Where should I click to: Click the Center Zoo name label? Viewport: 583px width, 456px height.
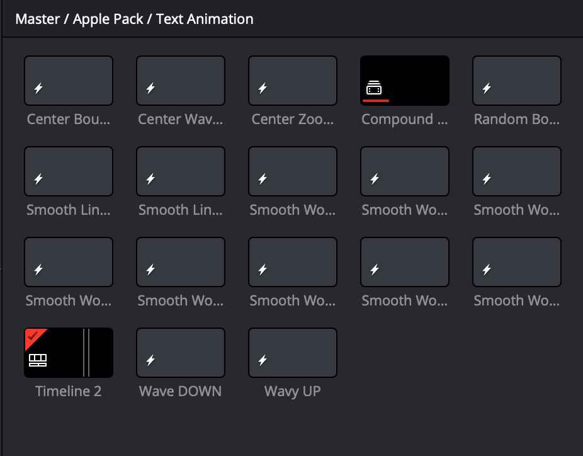point(292,119)
